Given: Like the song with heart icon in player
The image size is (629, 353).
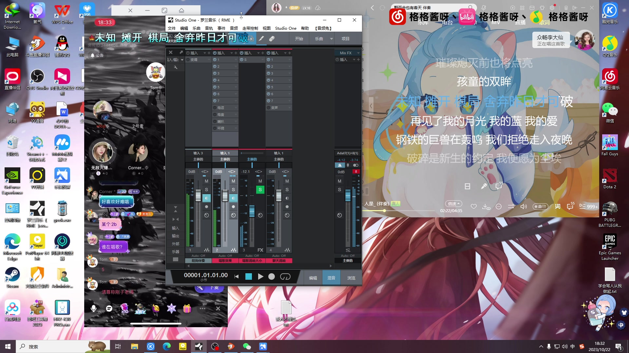Looking at the screenshot, I should click(474, 207).
